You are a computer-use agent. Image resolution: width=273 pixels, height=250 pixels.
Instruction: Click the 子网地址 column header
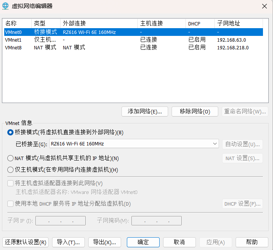pos(239,24)
